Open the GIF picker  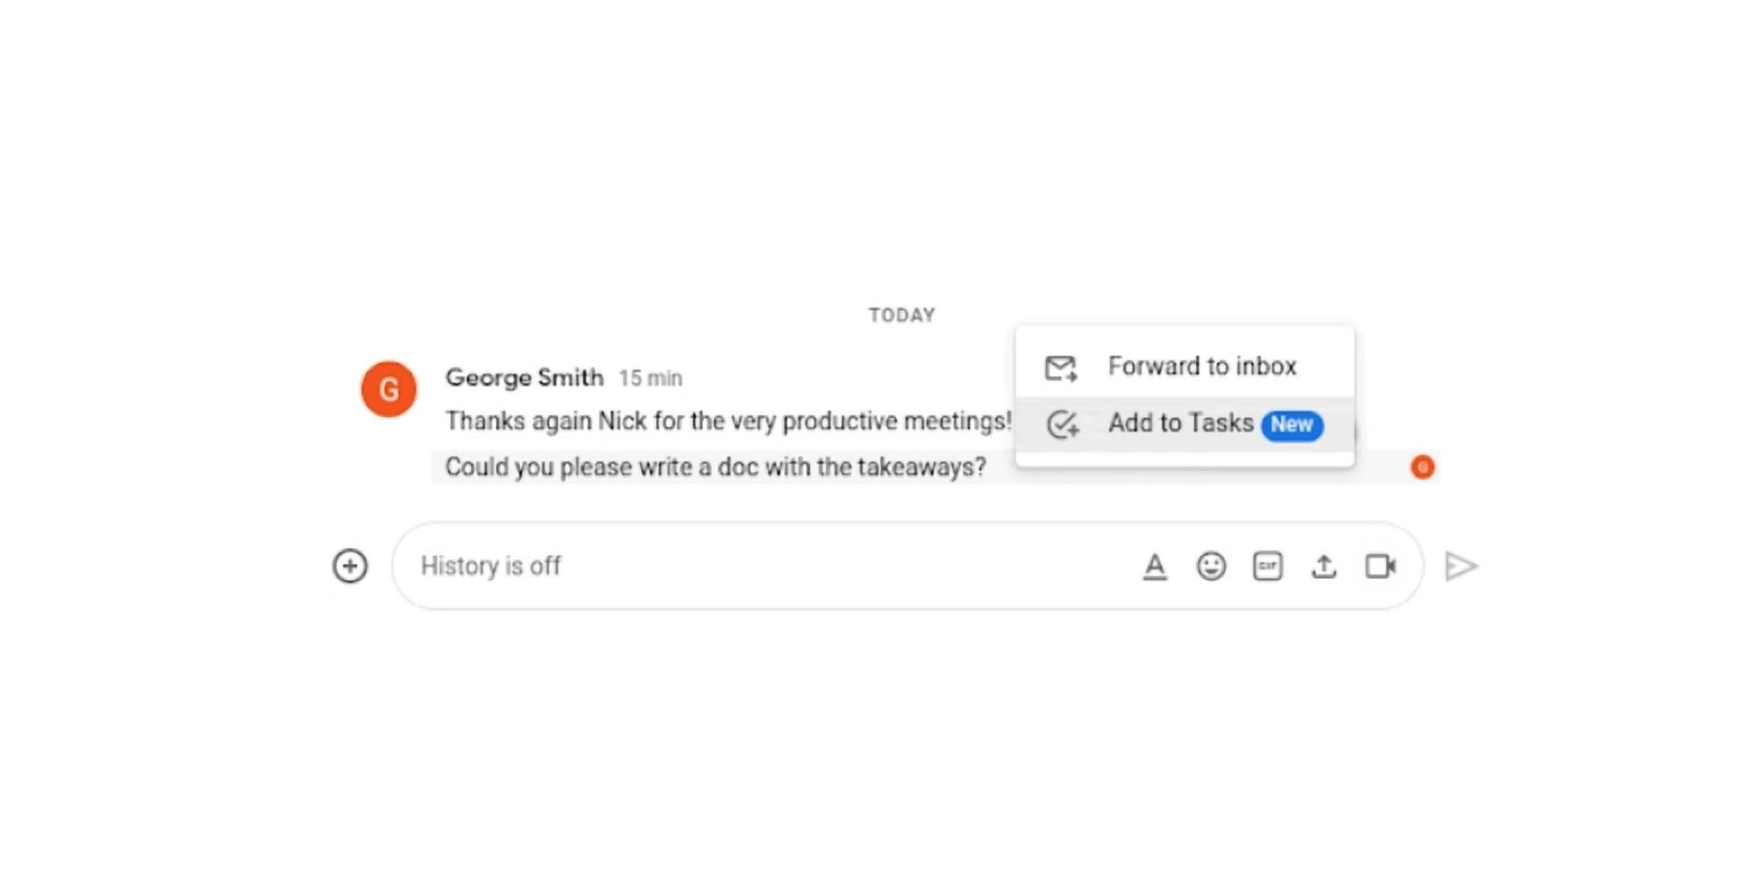[x=1267, y=566]
